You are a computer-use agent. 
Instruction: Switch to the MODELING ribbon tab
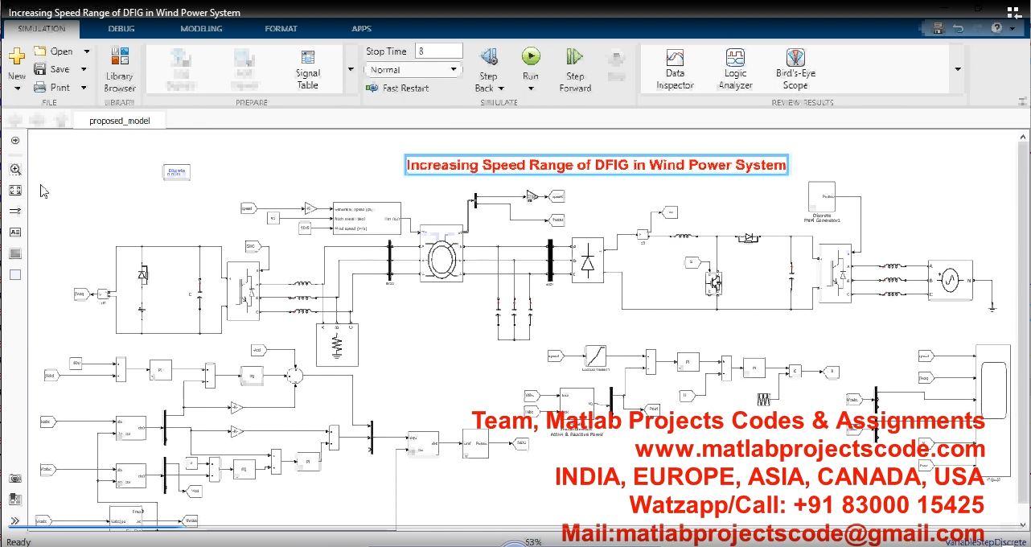201,29
